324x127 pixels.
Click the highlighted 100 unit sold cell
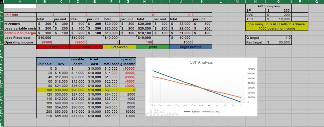click(45, 90)
